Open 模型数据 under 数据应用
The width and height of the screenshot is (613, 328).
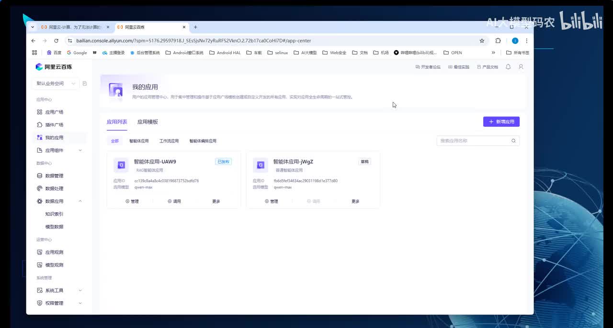[54, 227]
